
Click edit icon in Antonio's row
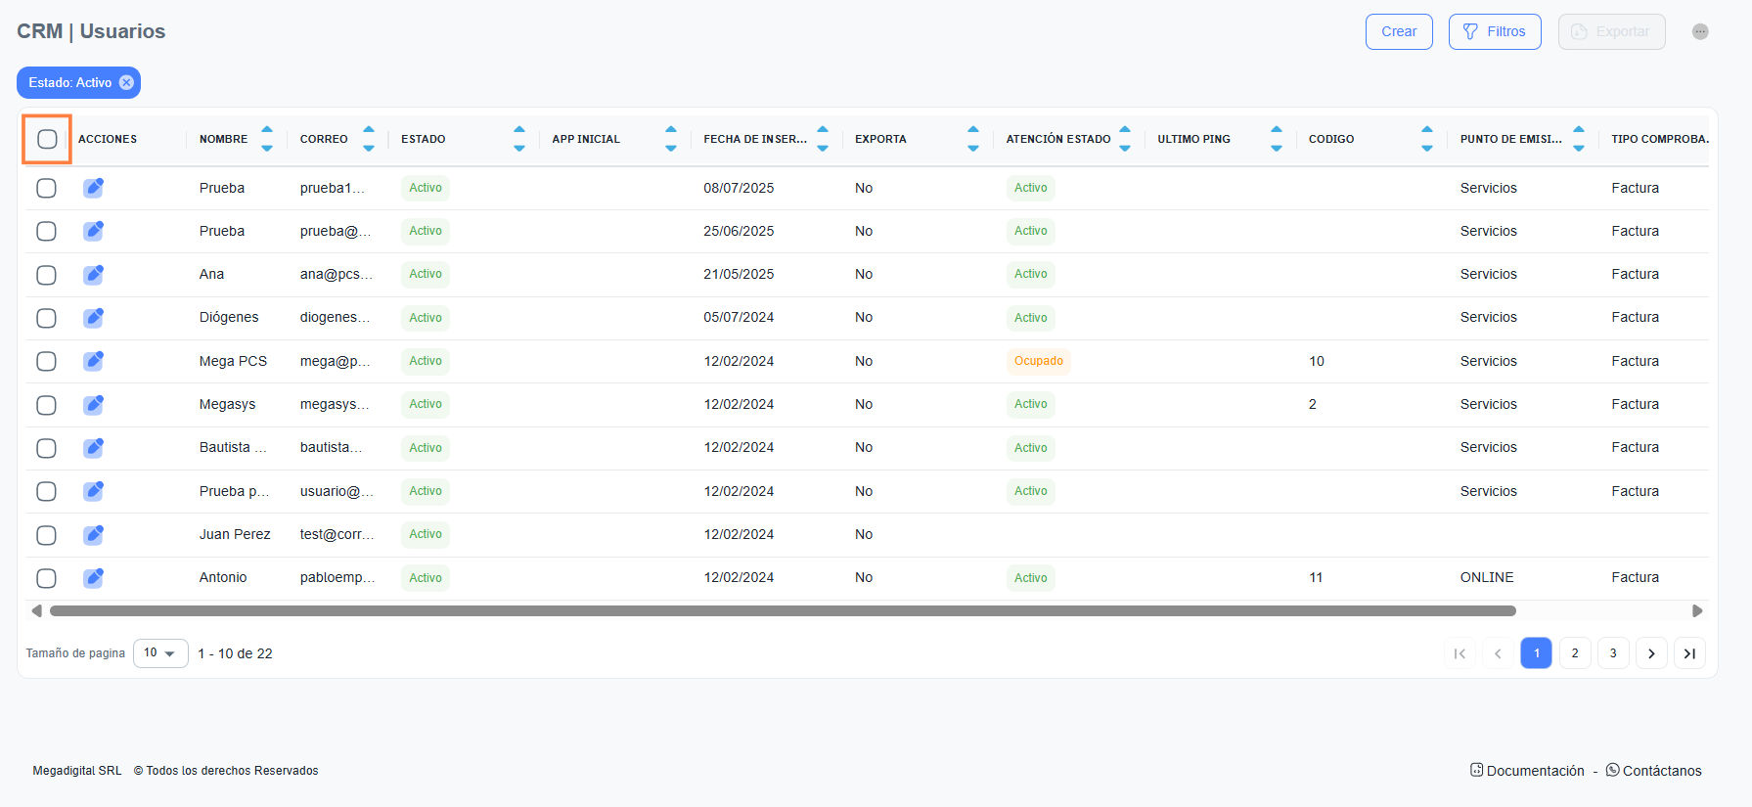pyautogui.click(x=93, y=578)
